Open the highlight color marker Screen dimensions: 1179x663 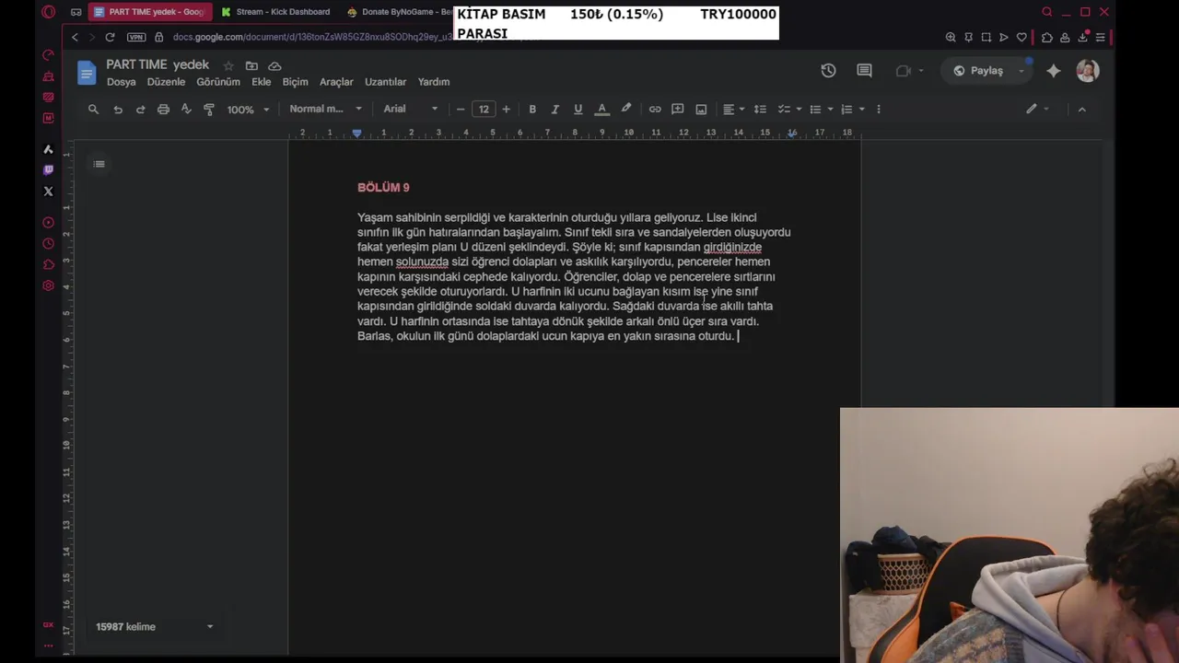click(626, 109)
